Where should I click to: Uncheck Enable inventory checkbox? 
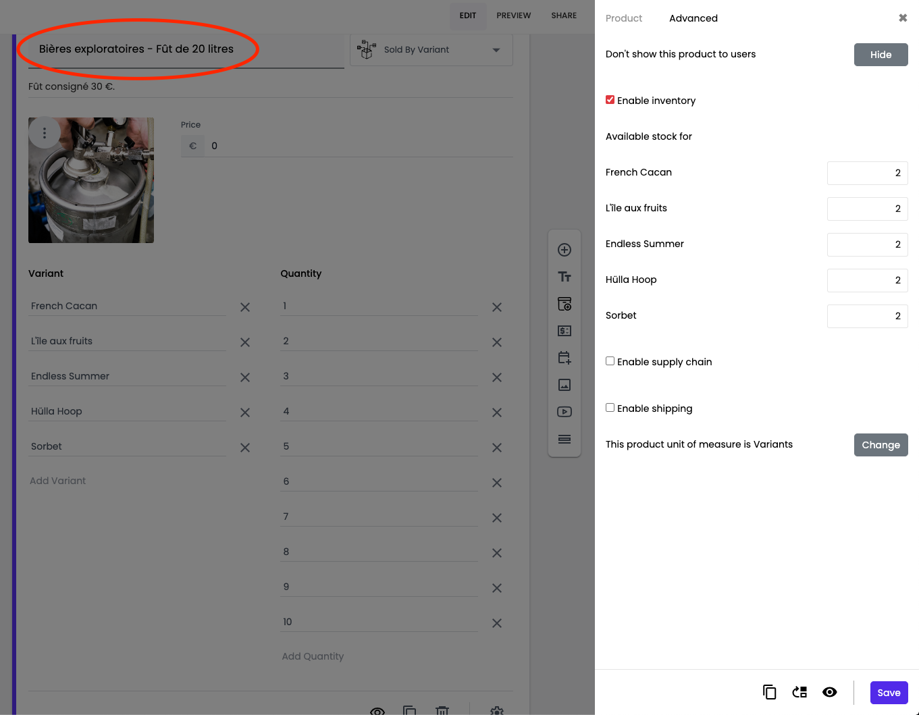point(610,100)
